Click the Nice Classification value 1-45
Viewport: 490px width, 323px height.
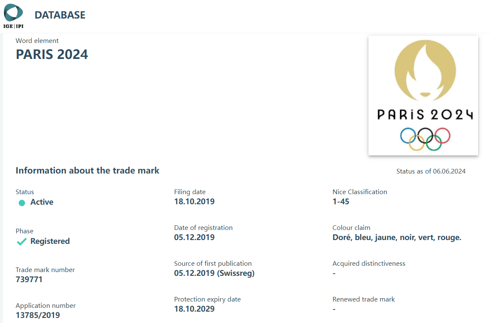[x=341, y=201]
